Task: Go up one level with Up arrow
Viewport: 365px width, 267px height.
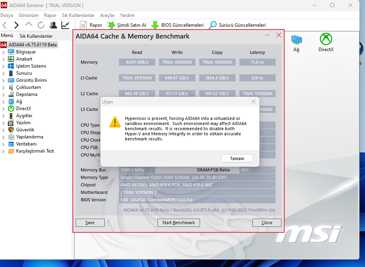Action: coord(29,24)
